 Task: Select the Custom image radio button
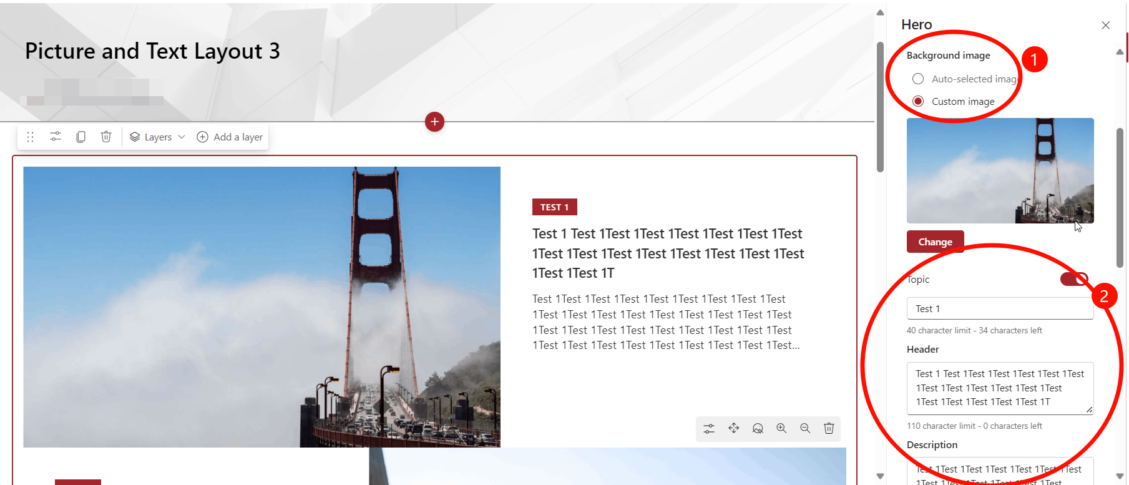click(917, 101)
